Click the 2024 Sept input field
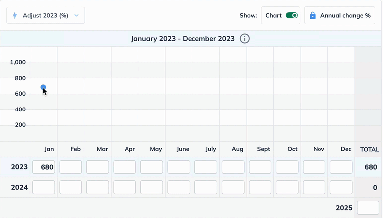Image resolution: width=383 pixels, height=218 pixels. (260, 187)
